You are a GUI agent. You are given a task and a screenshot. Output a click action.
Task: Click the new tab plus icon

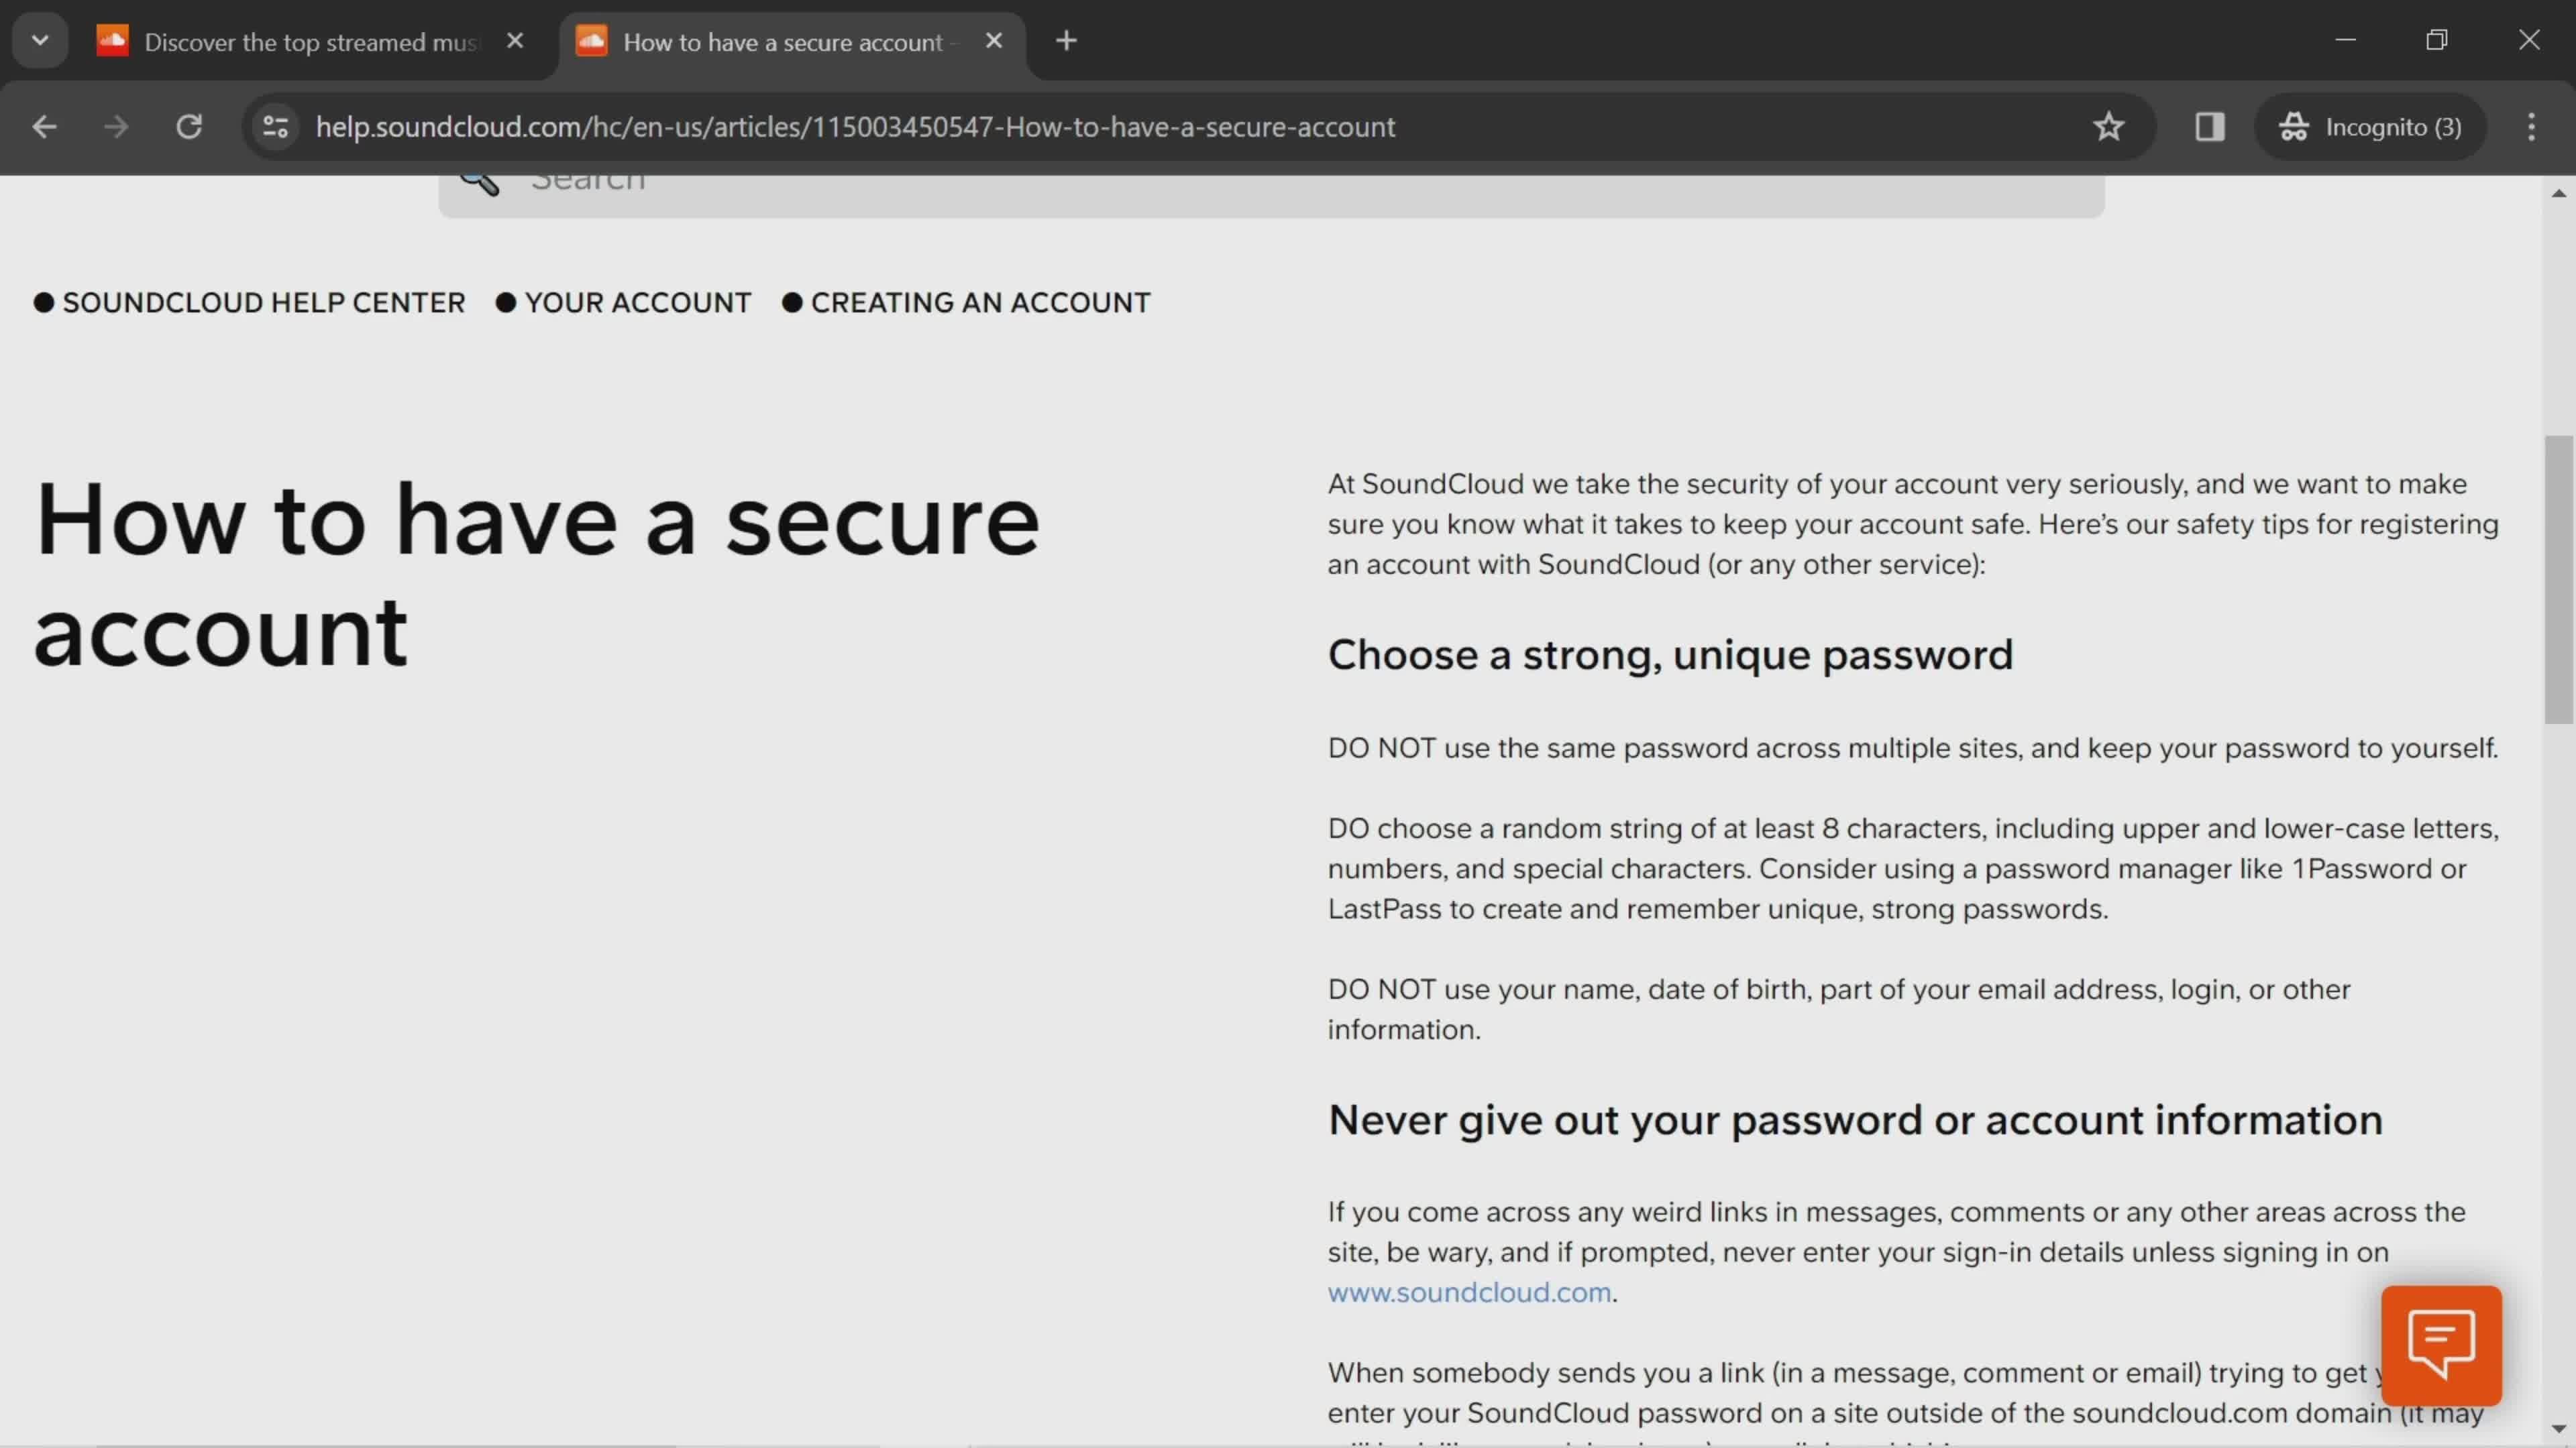click(1065, 41)
